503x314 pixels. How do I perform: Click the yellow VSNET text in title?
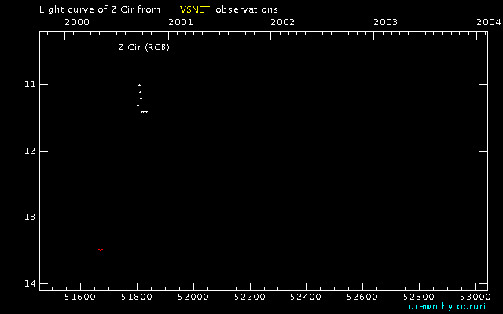click(195, 9)
